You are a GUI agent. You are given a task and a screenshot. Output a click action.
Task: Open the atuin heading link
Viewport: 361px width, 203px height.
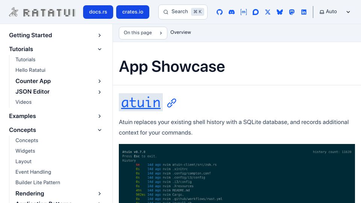point(141,102)
